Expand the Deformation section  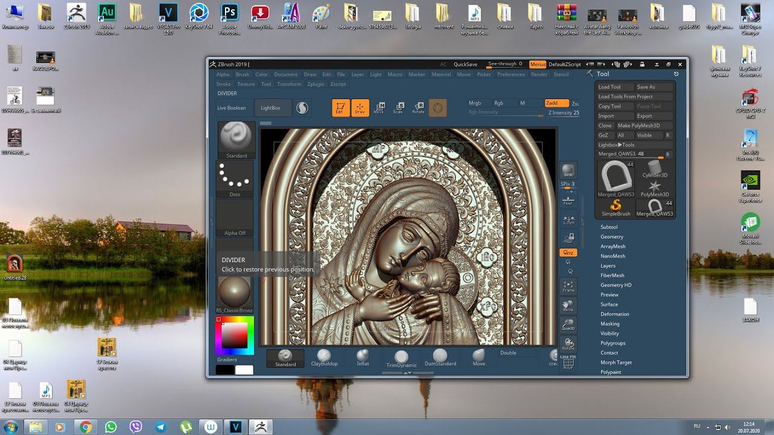614,314
